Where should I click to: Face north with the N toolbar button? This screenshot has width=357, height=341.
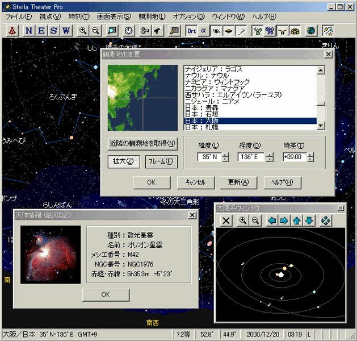pyautogui.click(x=29, y=31)
